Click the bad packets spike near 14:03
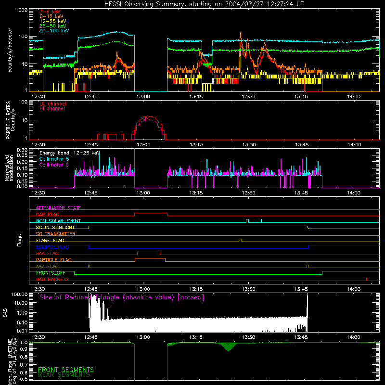The height and width of the screenshot is (385, 385). pos(367,279)
